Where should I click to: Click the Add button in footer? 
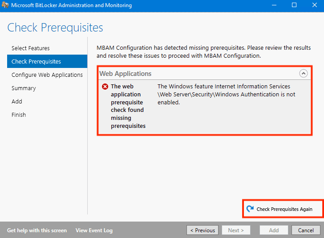pos(274,230)
